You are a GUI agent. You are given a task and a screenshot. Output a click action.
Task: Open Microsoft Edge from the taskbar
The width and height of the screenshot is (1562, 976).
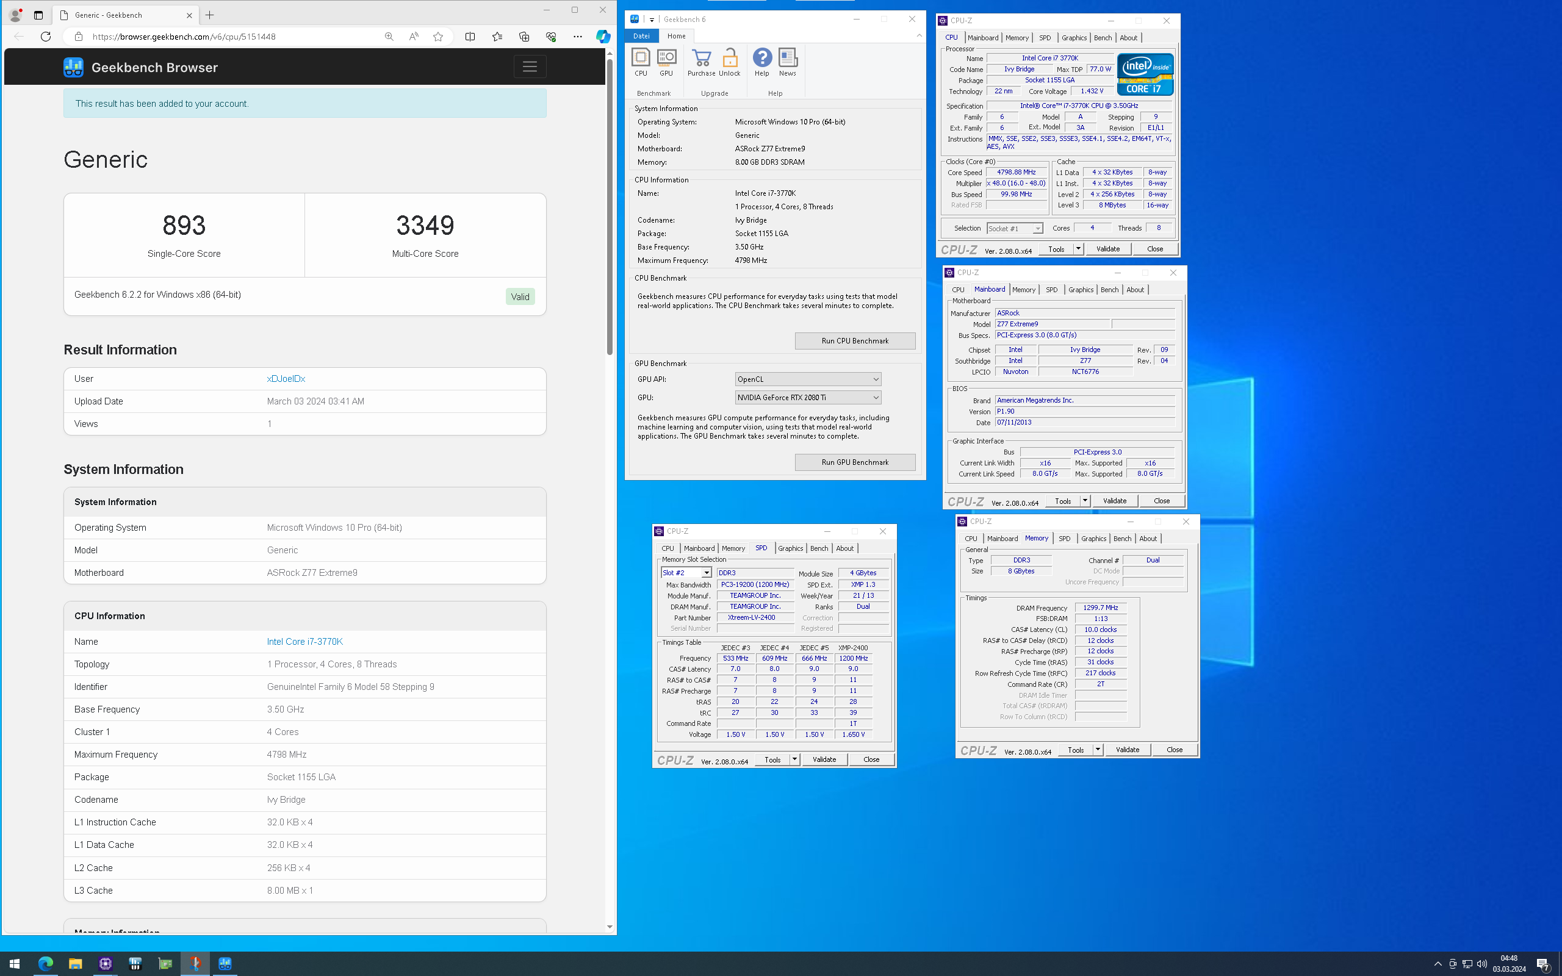[x=45, y=964]
